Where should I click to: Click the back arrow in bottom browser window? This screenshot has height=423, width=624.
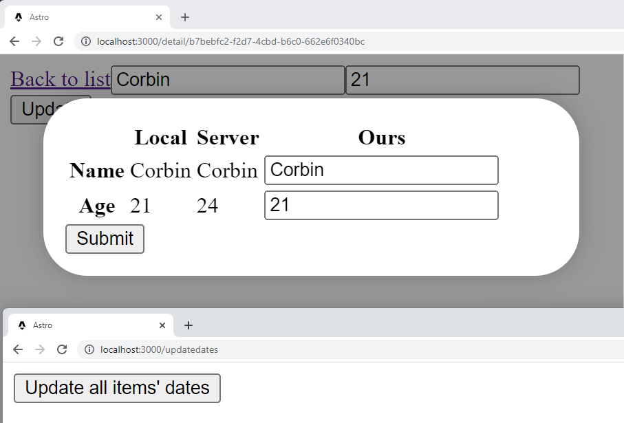(18, 349)
